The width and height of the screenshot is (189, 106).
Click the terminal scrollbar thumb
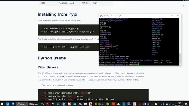tap(180, 58)
